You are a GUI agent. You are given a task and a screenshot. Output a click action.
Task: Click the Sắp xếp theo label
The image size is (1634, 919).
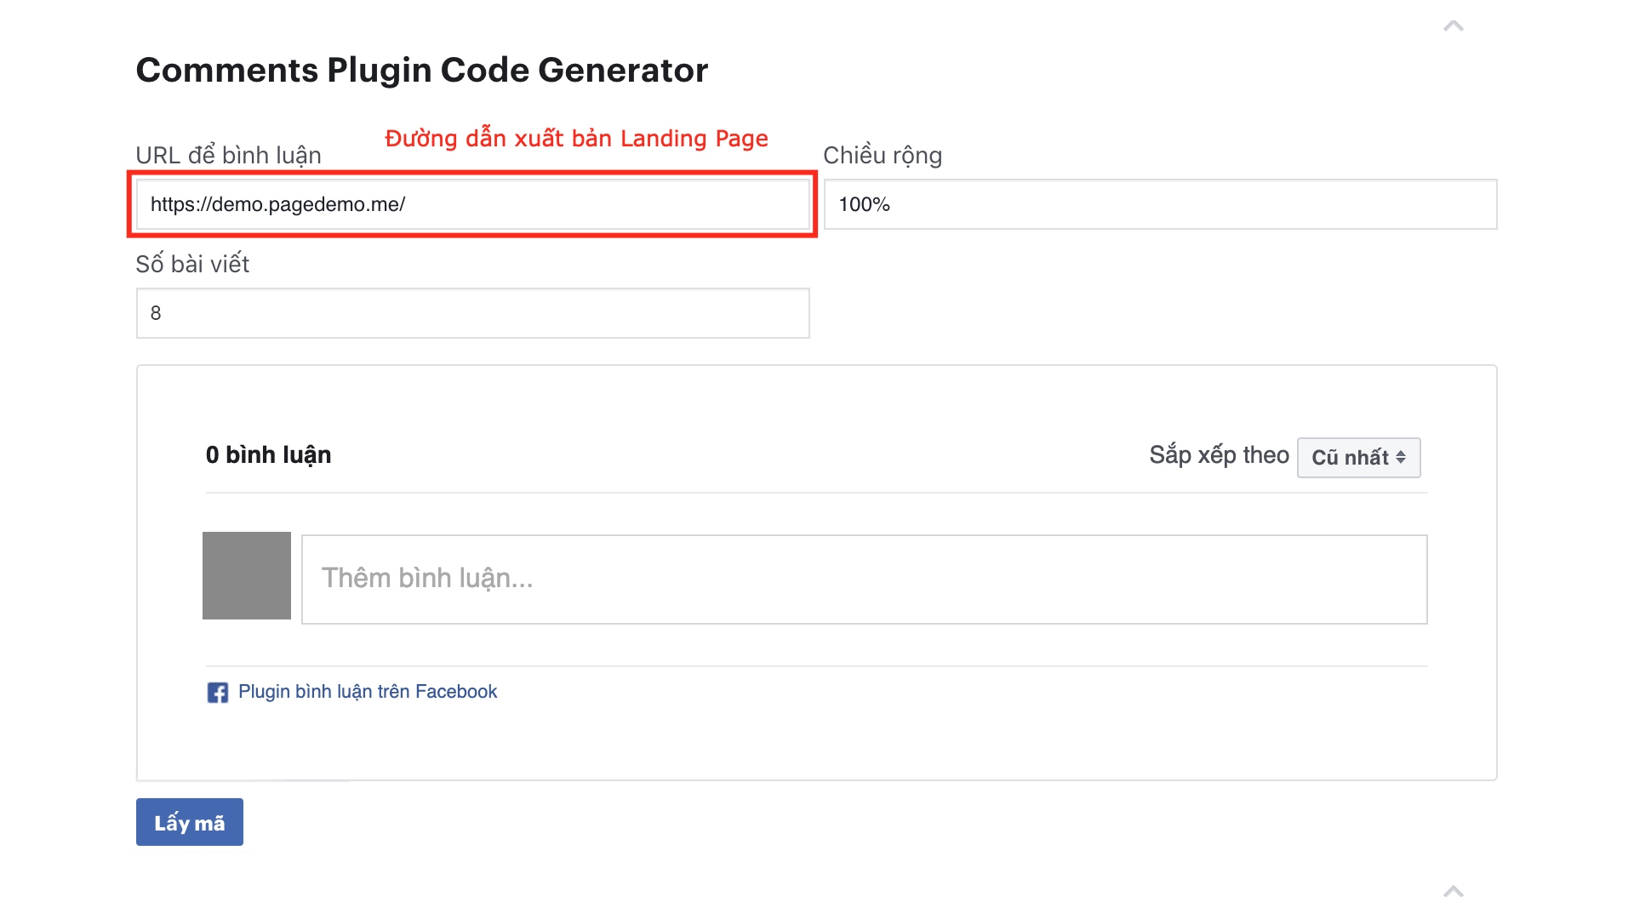click(1219, 455)
